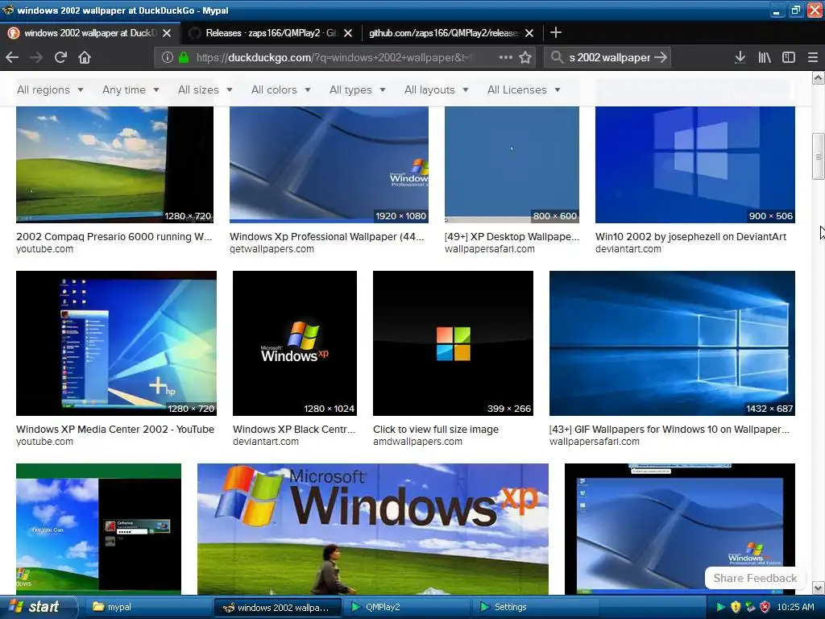Select the large Microsoft Windows XP banner thumbnail
This screenshot has width=825, height=619.
373,529
